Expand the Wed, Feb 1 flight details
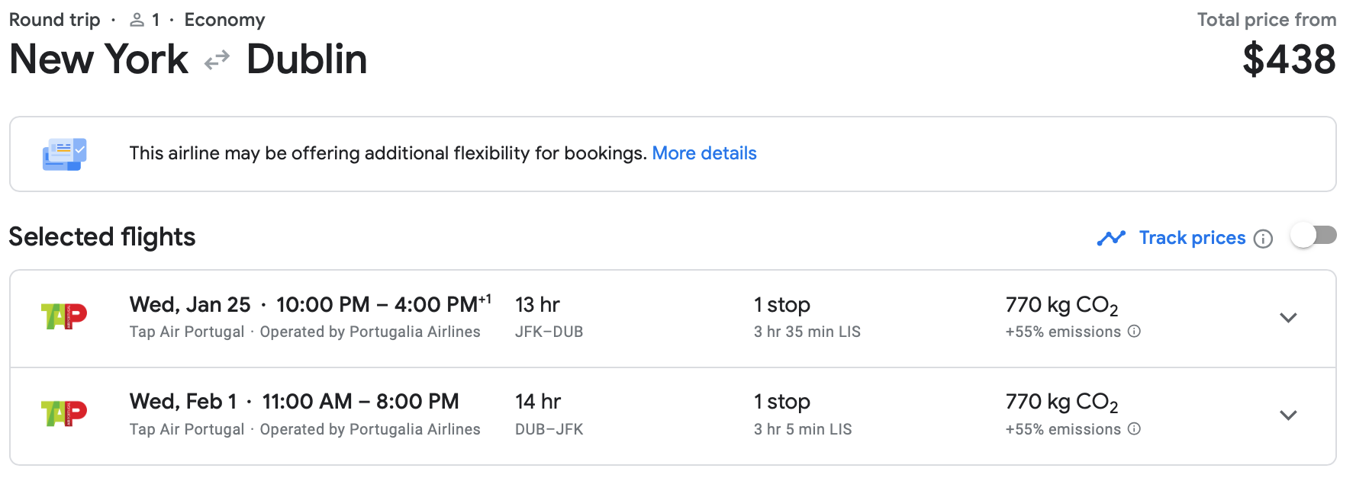The height and width of the screenshot is (494, 1369). (x=1288, y=415)
